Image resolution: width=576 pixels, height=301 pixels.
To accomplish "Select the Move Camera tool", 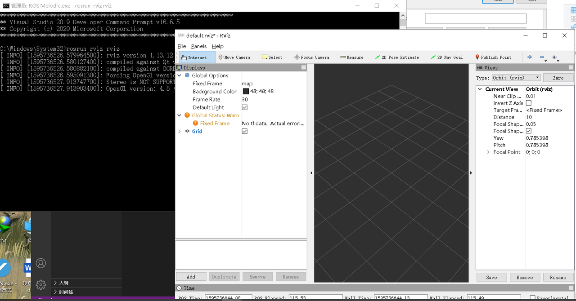I will pyautogui.click(x=234, y=57).
